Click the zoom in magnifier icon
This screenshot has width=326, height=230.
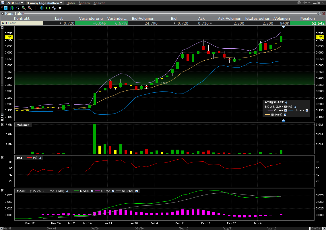tap(24, 8)
